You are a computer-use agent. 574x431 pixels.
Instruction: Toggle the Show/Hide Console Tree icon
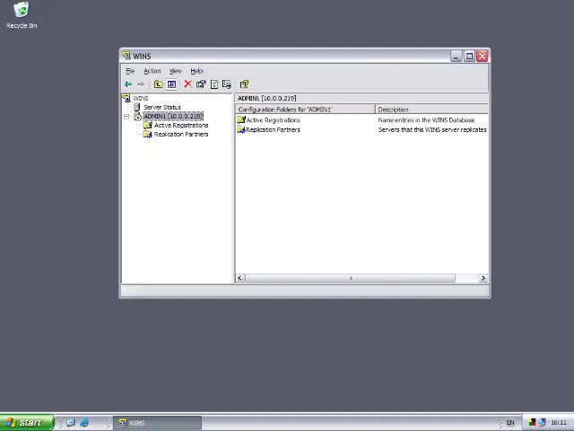(171, 84)
